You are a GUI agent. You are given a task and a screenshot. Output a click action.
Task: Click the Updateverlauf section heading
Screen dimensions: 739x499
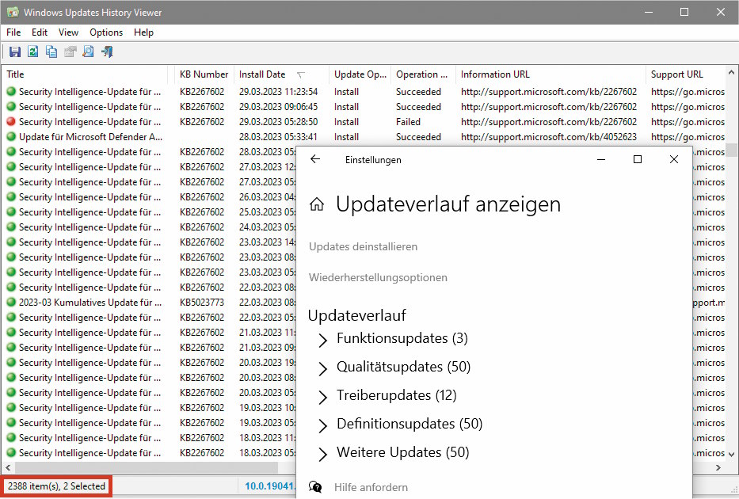356,315
